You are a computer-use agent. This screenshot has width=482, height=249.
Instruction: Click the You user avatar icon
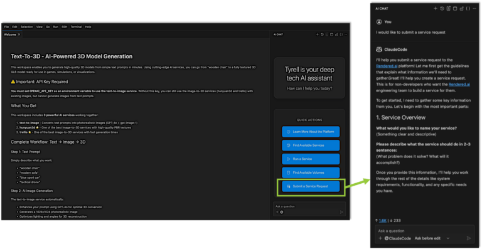coord(378,22)
